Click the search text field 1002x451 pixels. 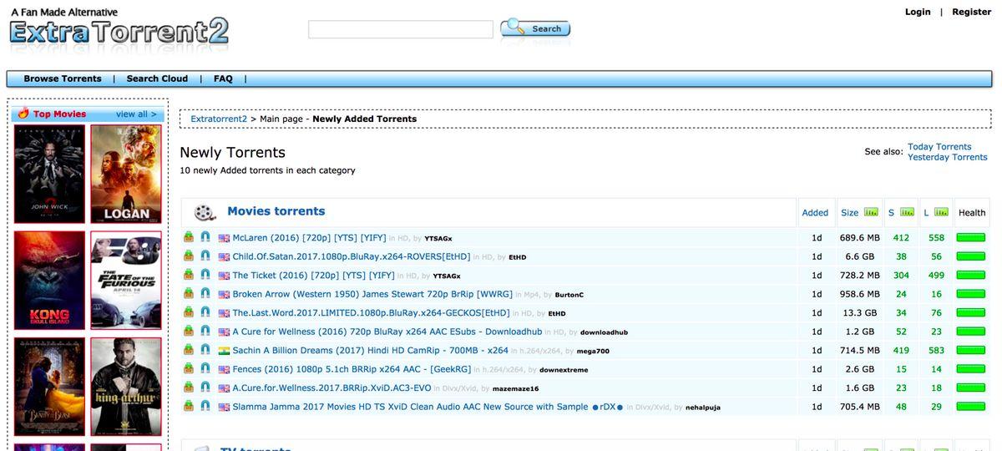(401, 29)
